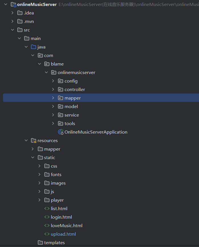Click the onlineMusicServer module icon
The height and width of the screenshot is (247, 199).
pyautogui.click(x=13, y=4)
